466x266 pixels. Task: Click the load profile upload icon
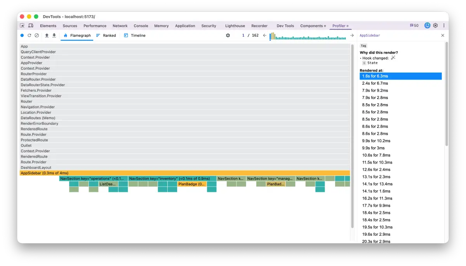click(x=47, y=35)
